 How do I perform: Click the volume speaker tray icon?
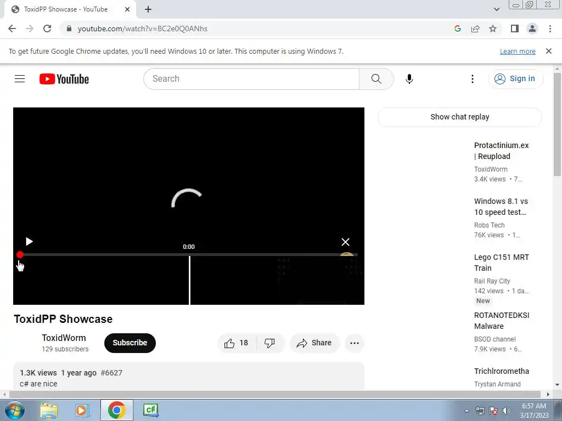[506, 411]
